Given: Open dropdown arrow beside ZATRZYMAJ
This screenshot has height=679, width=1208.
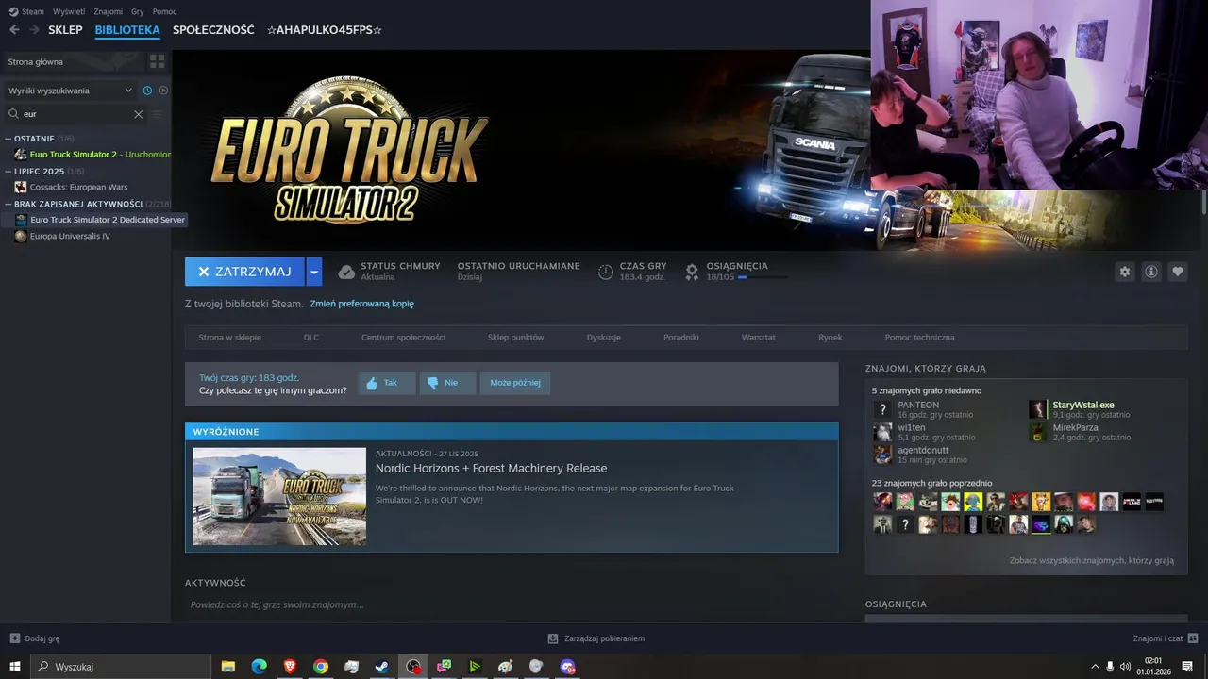Looking at the screenshot, I should (314, 272).
